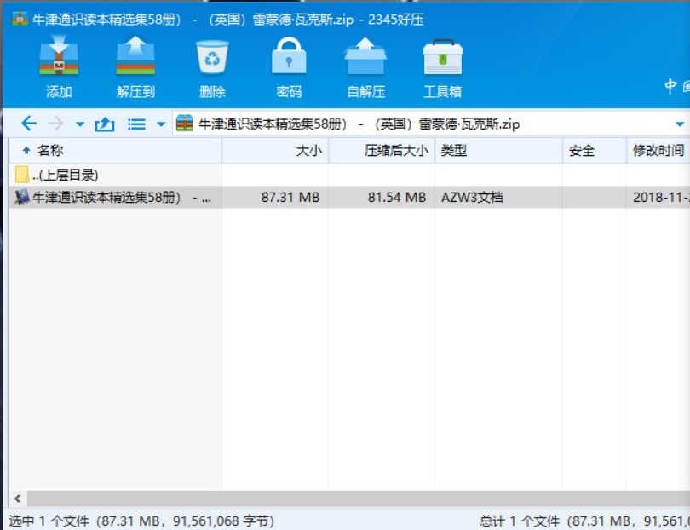Expand the view mode dropdown arrow
Viewport: 690px width, 530px height.
click(161, 124)
